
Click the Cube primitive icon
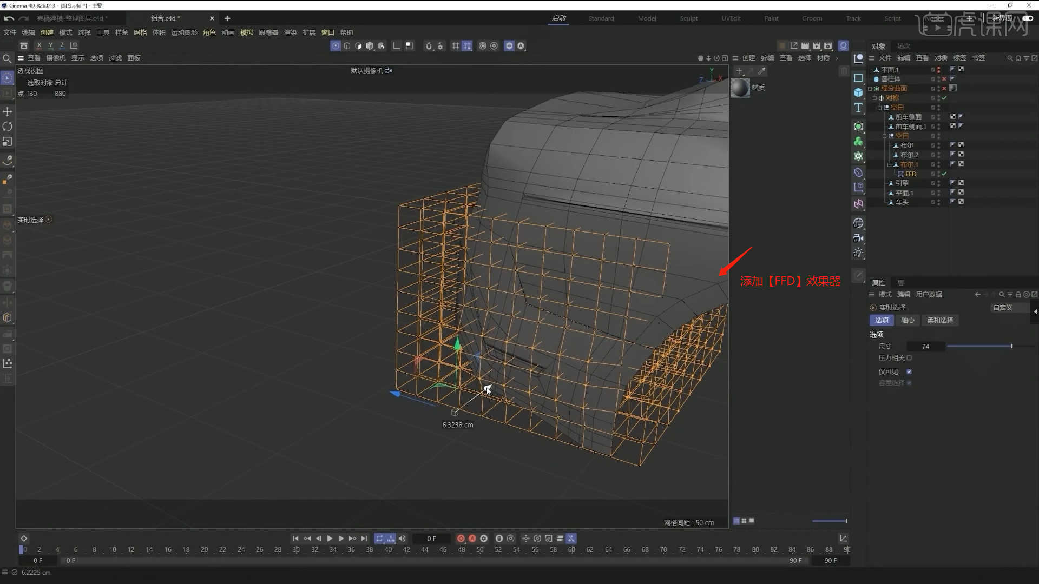[858, 92]
